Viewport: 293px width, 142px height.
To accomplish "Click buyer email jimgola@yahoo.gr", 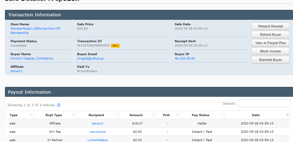I will pos(91,58).
